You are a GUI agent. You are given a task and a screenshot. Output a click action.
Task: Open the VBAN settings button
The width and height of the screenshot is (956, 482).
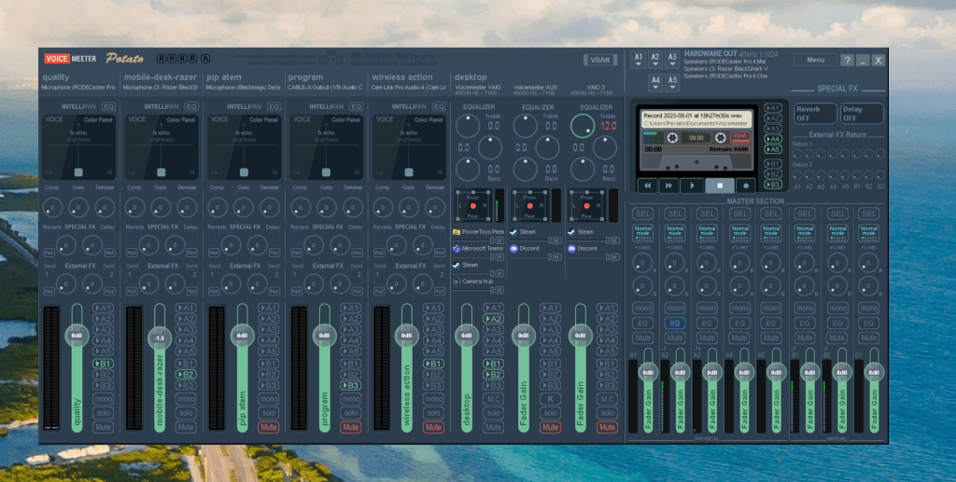click(600, 60)
